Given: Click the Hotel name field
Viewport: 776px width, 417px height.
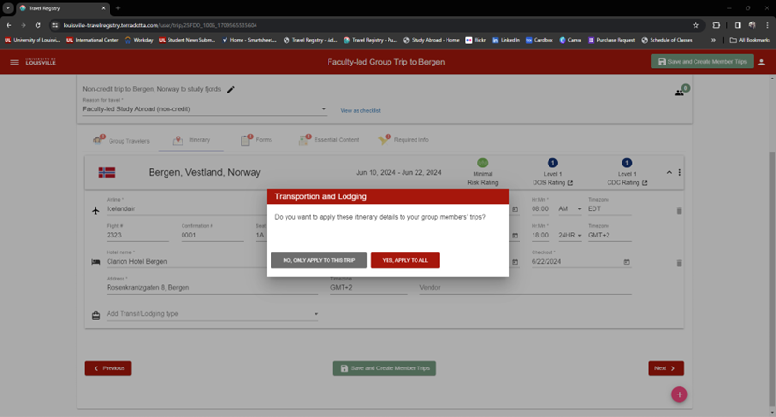Looking at the screenshot, I should 185,262.
